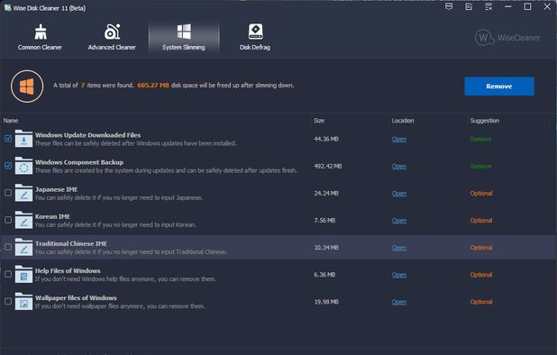Click the Korean IME folder icon
The image size is (557, 355).
(x=23, y=220)
